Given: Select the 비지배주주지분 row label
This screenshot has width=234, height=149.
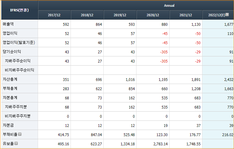Looking at the screenshot, I should 17,116.
